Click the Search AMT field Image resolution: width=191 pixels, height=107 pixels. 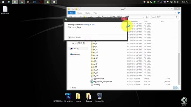[x=164, y=17]
